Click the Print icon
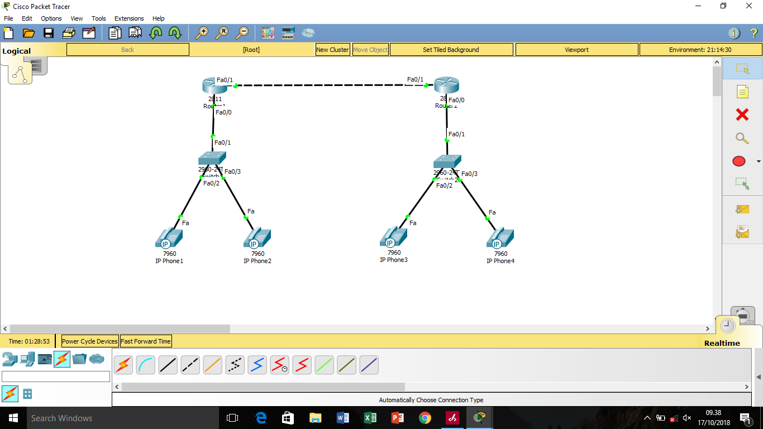Screen dimensions: 763x429 point(69,33)
